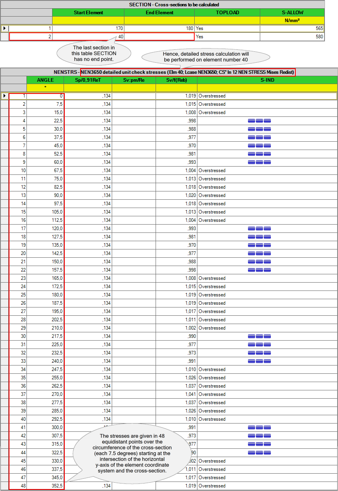Click the row pointer arrow in SECTION table
The width and height of the screenshot is (338, 491).
point(4,28)
